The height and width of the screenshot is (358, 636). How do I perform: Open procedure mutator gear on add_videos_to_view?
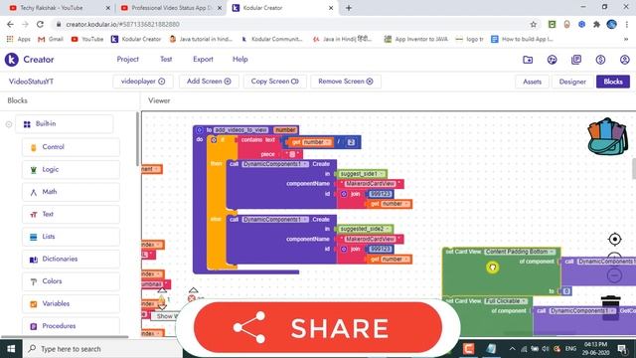coord(199,130)
